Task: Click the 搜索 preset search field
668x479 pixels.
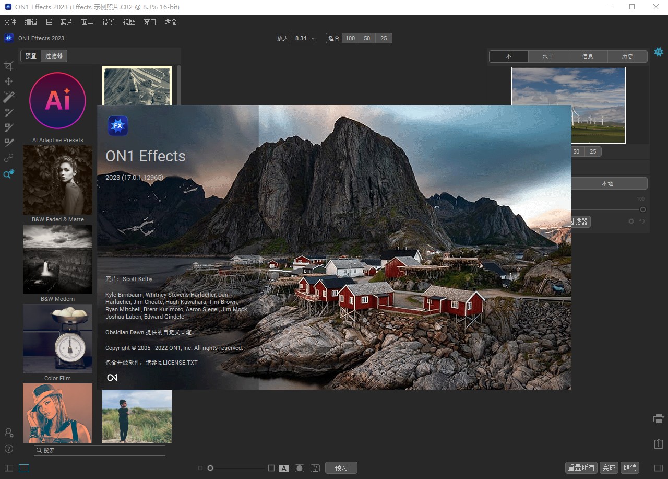Action: click(100, 450)
